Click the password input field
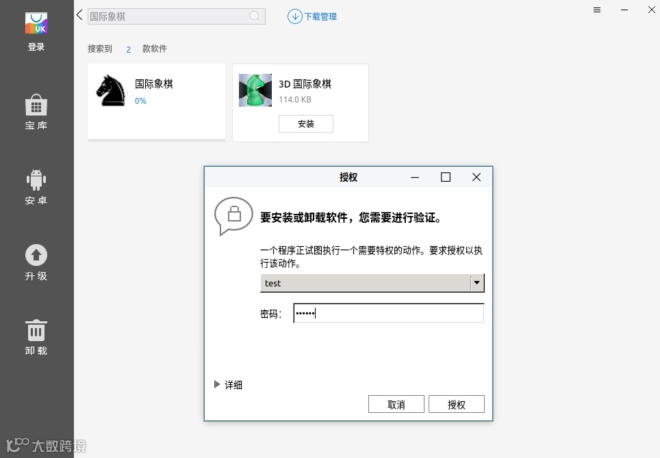This screenshot has width=660, height=458. click(x=388, y=313)
